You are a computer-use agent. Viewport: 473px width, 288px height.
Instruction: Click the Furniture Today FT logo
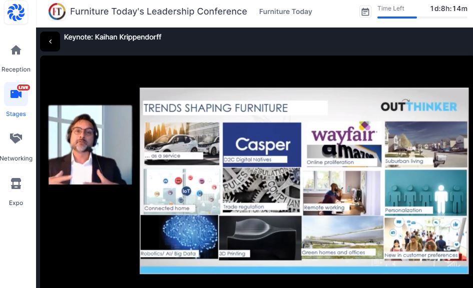click(x=57, y=11)
